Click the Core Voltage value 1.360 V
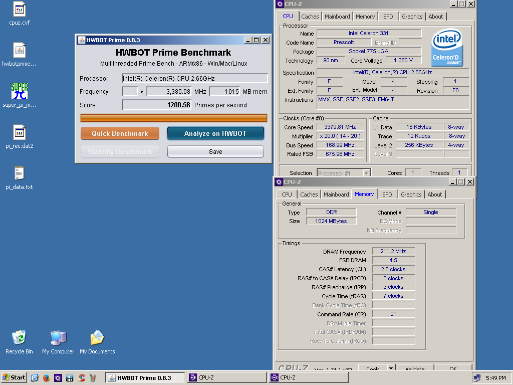This screenshot has height=385, width=513. (403, 60)
